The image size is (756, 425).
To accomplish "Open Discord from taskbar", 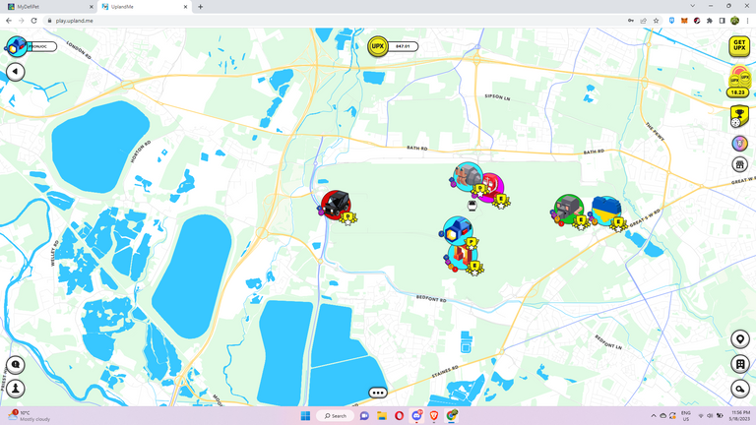I will [416, 415].
